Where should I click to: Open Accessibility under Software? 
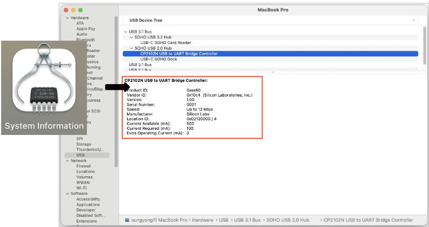[x=88, y=199]
